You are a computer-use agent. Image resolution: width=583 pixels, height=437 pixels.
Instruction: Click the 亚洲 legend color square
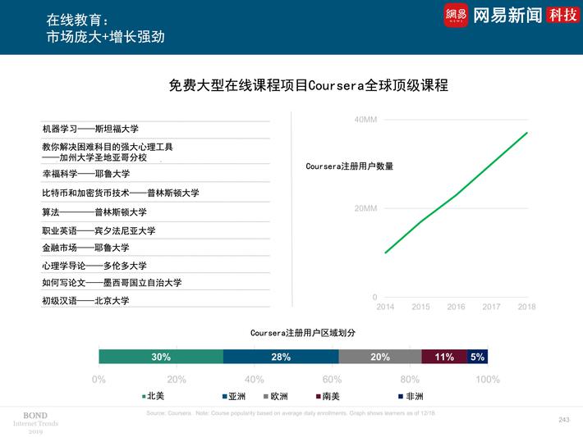[223, 396]
